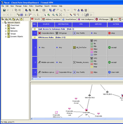Viewport: 123px width, 124px height.
Task: Select the Check Point tree item label
Action: point(15,25)
